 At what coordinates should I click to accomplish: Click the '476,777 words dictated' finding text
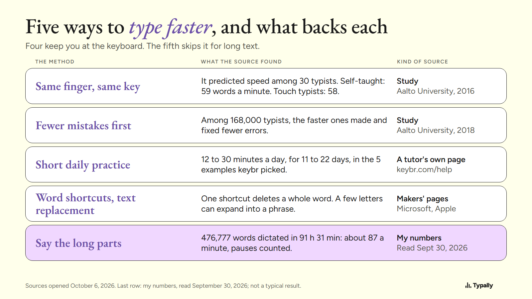(x=292, y=243)
